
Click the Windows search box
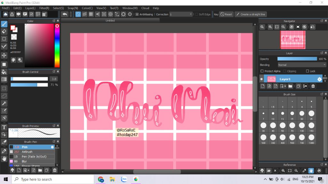[x=53, y=179]
